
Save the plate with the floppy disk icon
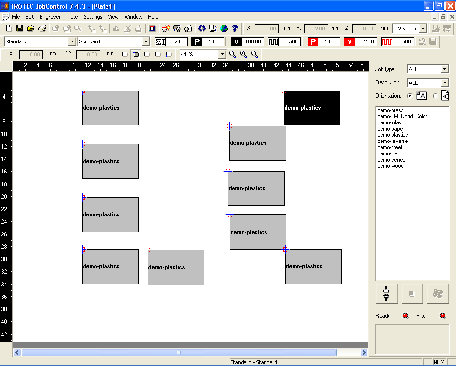point(20,29)
